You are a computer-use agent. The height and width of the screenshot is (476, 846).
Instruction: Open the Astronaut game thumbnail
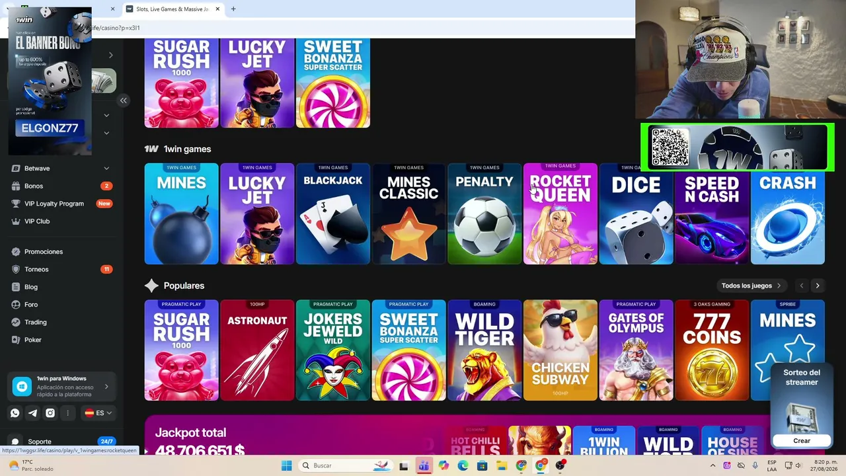[257, 350]
